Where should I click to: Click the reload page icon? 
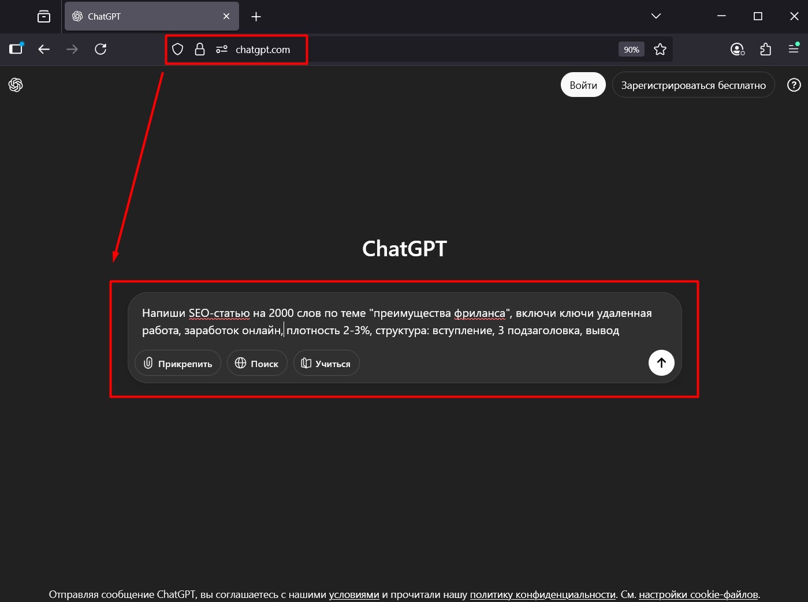(100, 49)
